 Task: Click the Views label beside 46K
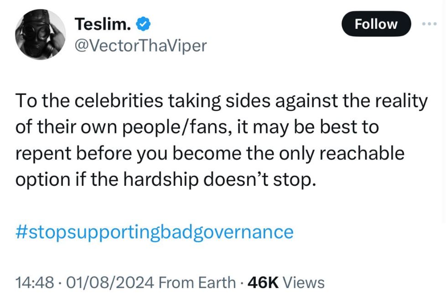pyautogui.click(x=304, y=282)
